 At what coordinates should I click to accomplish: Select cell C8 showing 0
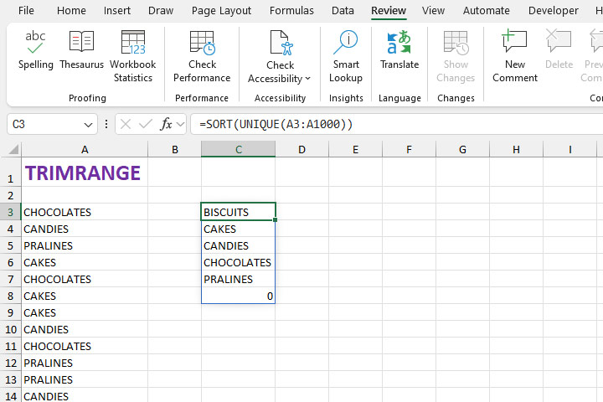[x=239, y=296]
